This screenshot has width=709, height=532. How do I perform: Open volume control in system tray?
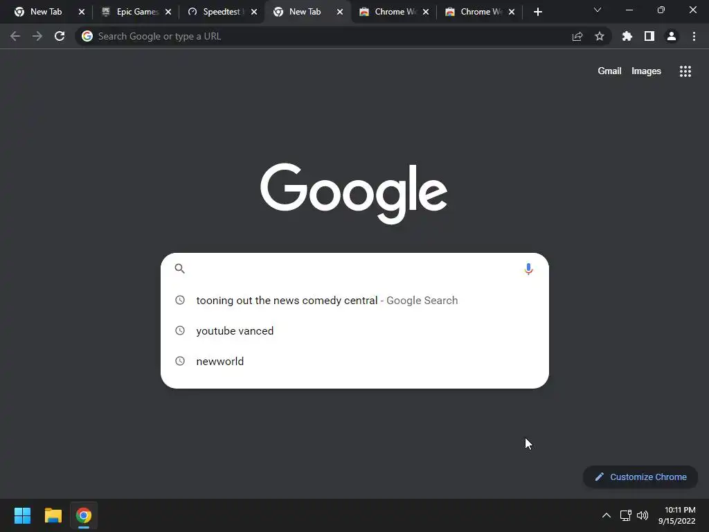643,515
